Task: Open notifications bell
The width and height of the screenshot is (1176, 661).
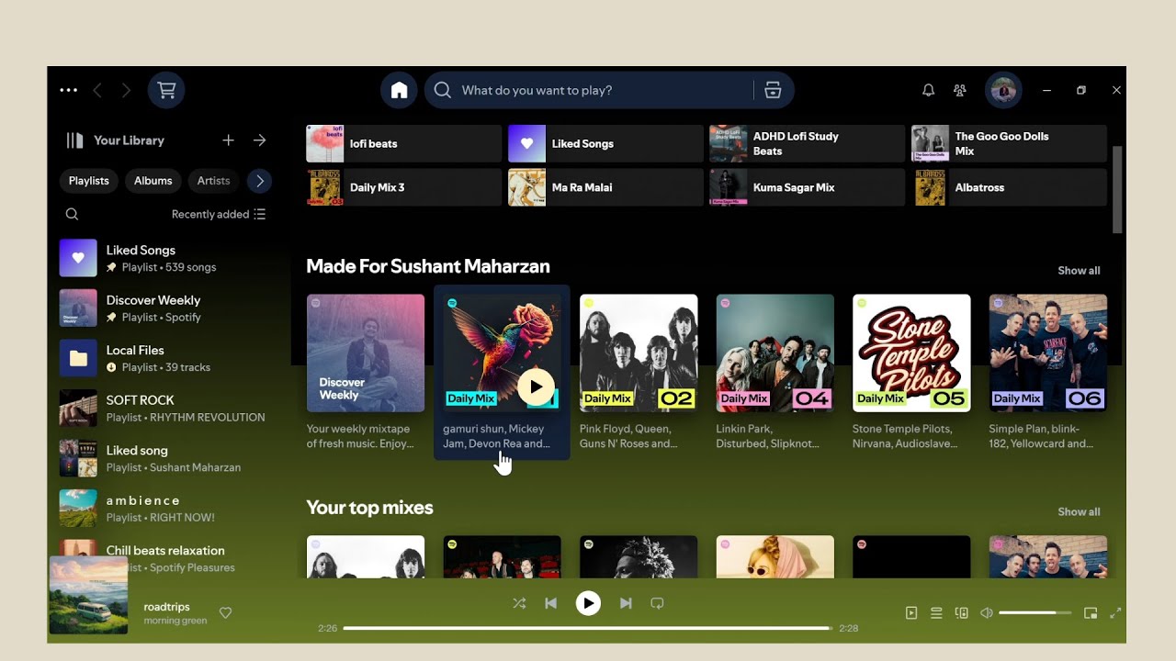Action: point(929,90)
